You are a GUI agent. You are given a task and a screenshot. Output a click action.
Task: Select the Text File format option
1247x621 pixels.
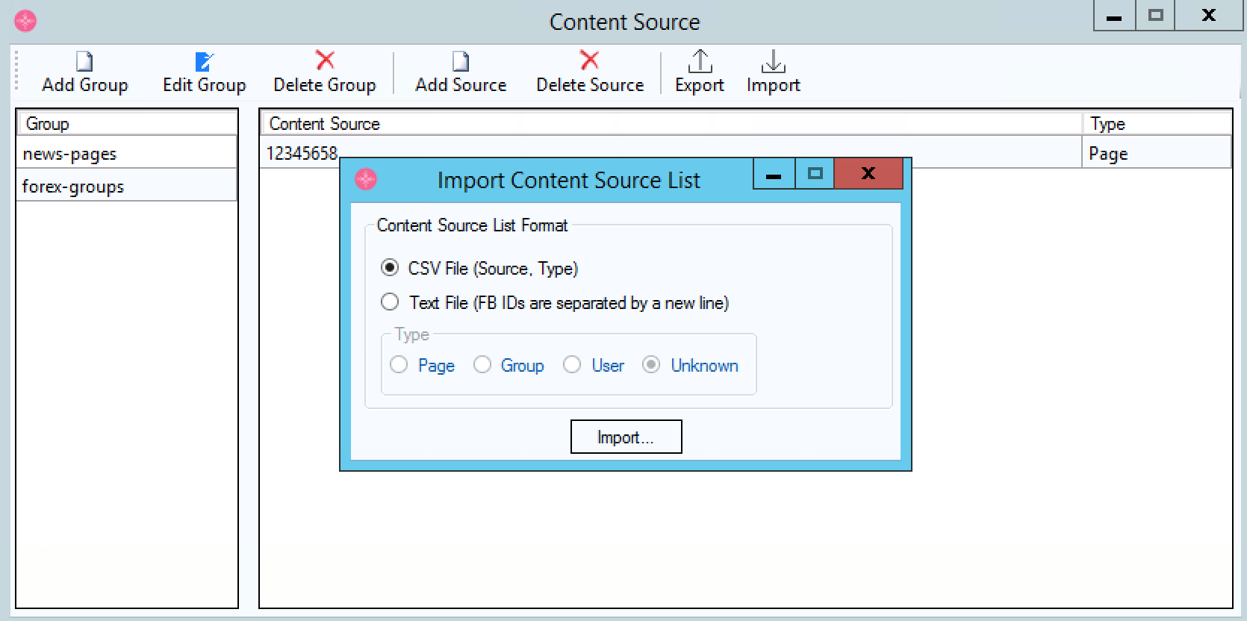(x=389, y=302)
